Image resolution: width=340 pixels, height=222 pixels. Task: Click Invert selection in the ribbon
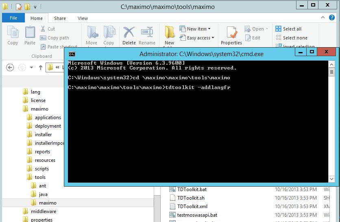point(295,46)
